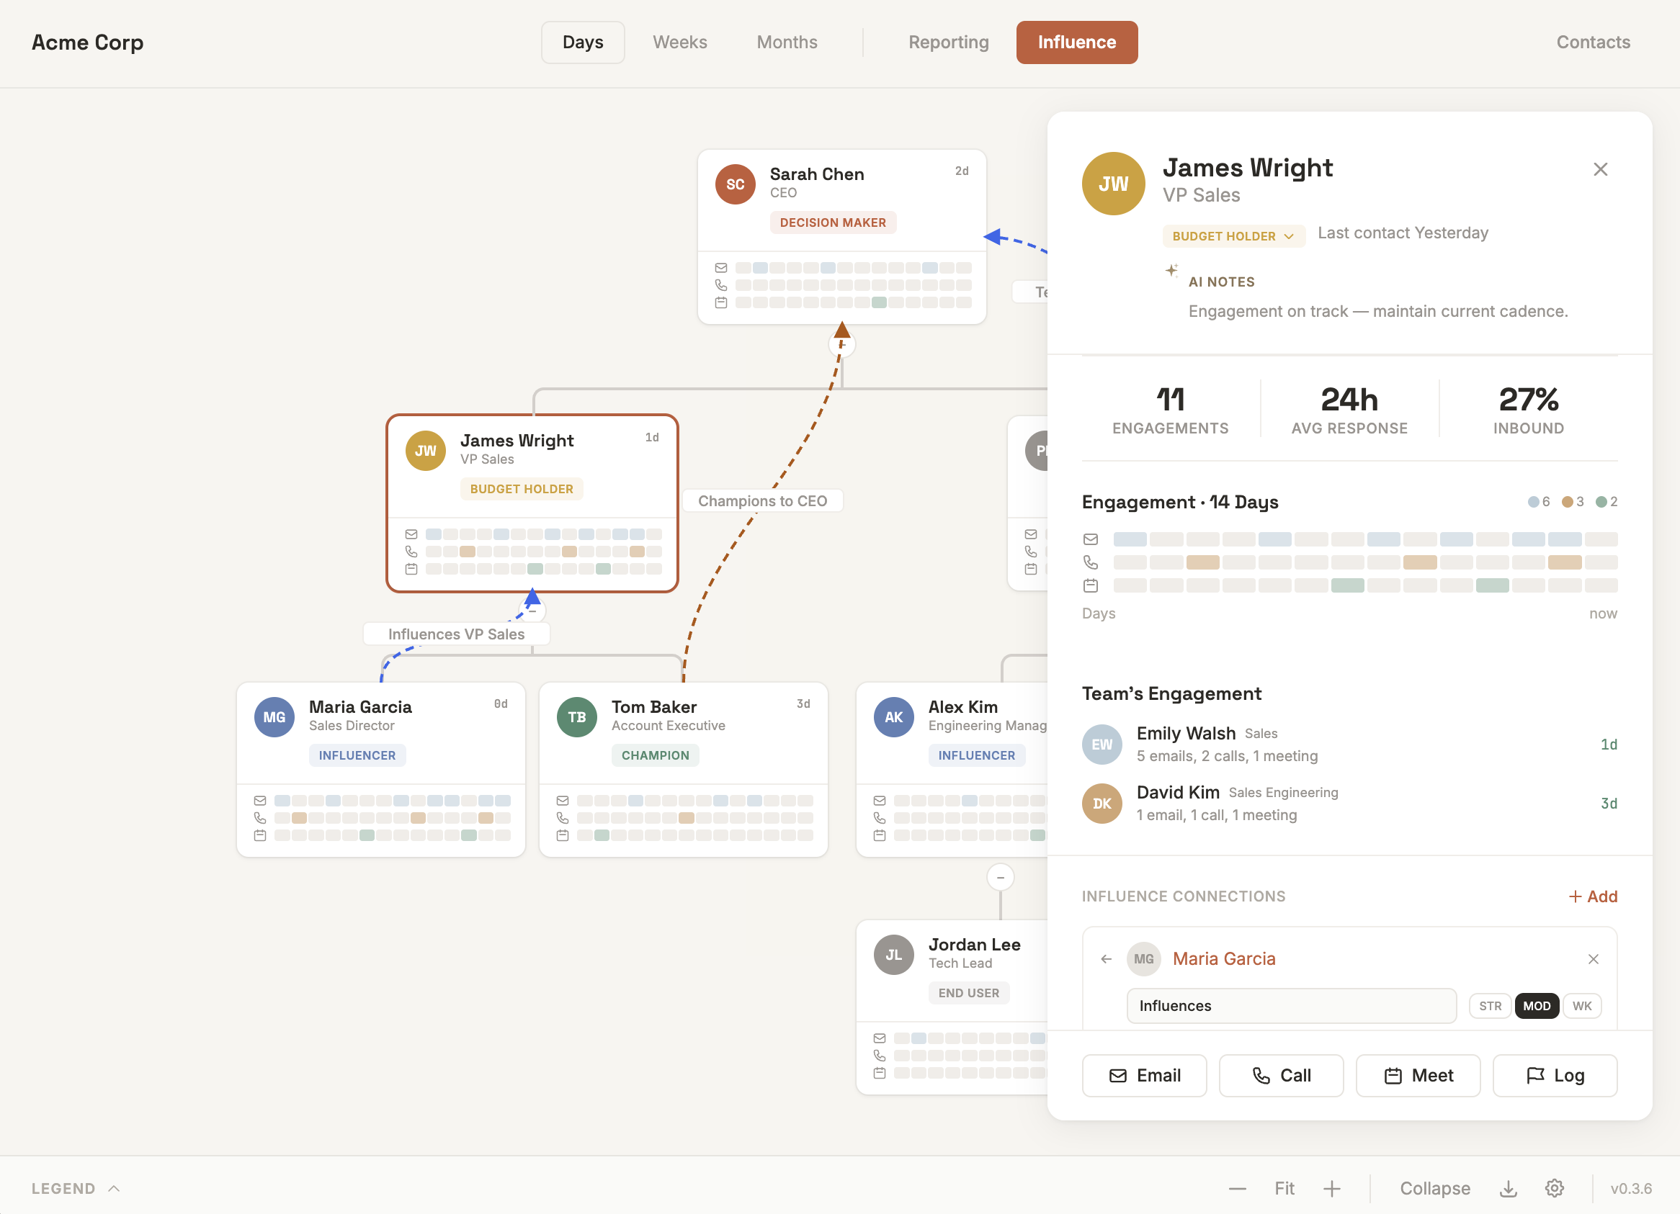This screenshot has height=1214, width=1680.
Task: Click the phone icon in the engagement timeline
Action: point(1091,562)
